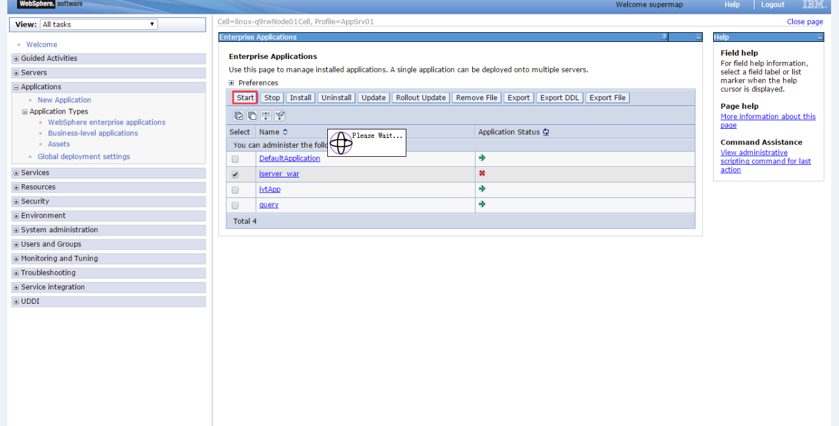Expand the Preferences section

pos(232,83)
